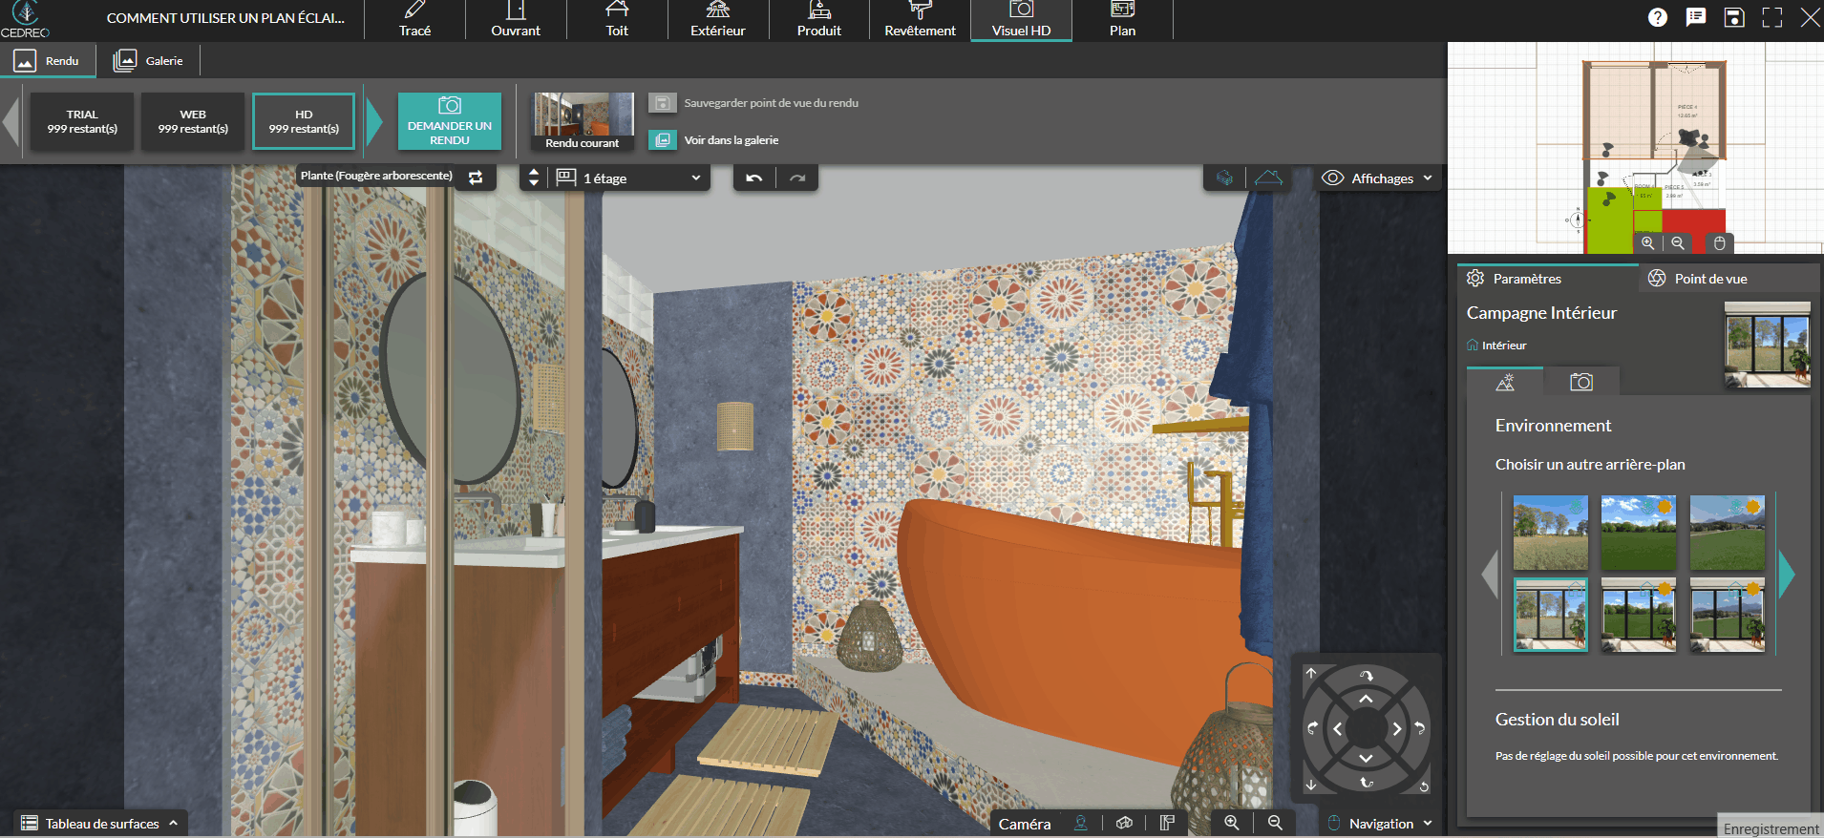The height and width of the screenshot is (838, 1824).
Task: Select the HD render quality option
Action: click(304, 121)
